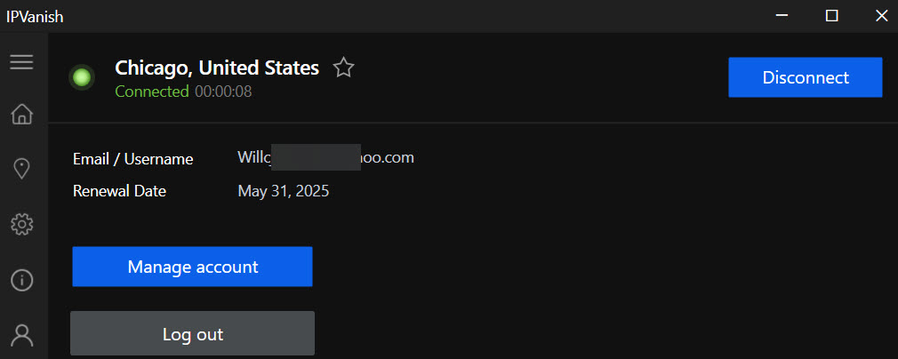
Task: Click the May 31, 2025 renewal date
Action: pyautogui.click(x=284, y=190)
